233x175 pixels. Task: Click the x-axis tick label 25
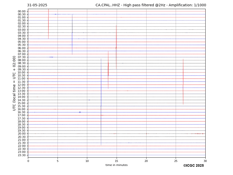pos(176,161)
